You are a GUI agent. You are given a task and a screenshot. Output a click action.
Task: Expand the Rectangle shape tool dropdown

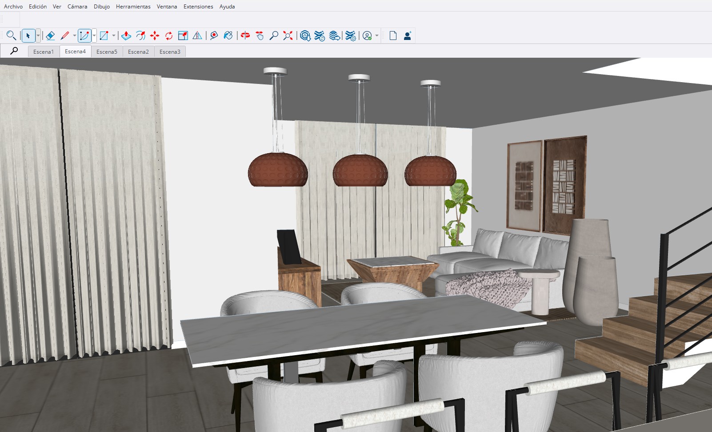point(114,36)
